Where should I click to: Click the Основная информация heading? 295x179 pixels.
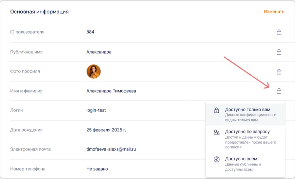click(39, 12)
